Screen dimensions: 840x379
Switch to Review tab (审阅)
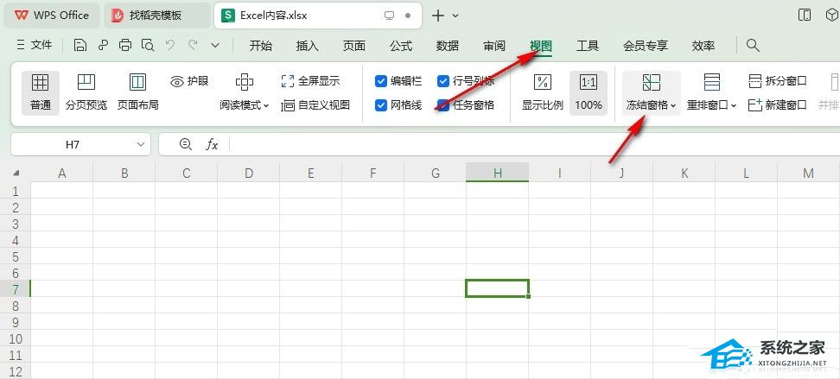pos(494,46)
